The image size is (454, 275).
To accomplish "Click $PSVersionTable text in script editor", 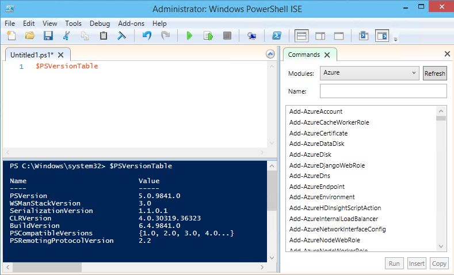I will pyautogui.click(x=67, y=66).
